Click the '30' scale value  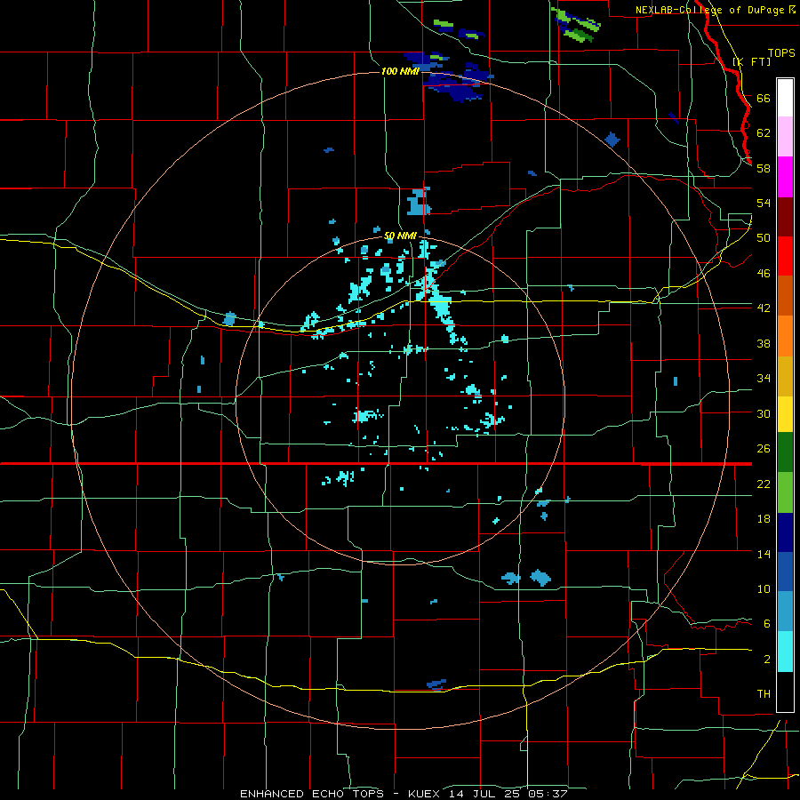point(764,413)
